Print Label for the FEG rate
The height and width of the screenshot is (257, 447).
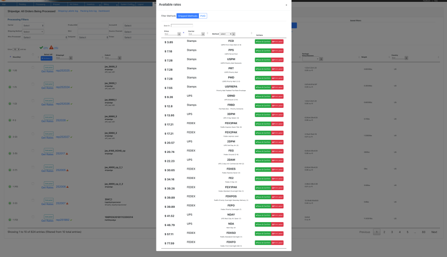[x=277, y=151]
